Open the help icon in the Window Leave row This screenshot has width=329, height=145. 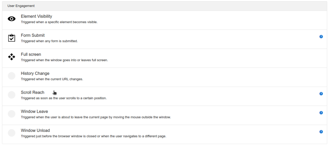(x=321, y=113)
